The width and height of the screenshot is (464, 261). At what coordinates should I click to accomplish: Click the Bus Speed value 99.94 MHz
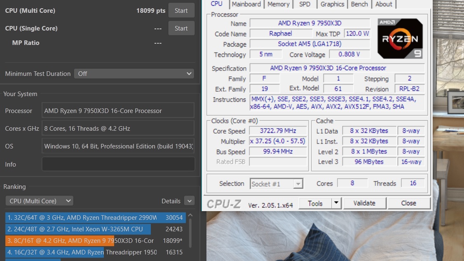pos(278,151)
